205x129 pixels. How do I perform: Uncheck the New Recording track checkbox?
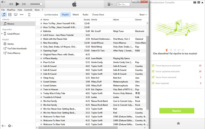coord(41,43)
